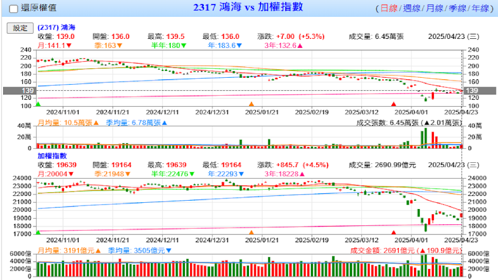
Task: Click 加權指數 月:20004 average label
Action: point(56,174)
